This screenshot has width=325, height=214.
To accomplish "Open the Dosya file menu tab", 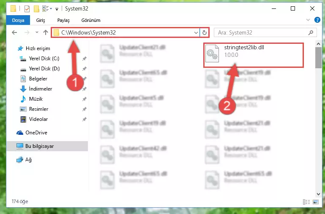I will pos(18,20).
